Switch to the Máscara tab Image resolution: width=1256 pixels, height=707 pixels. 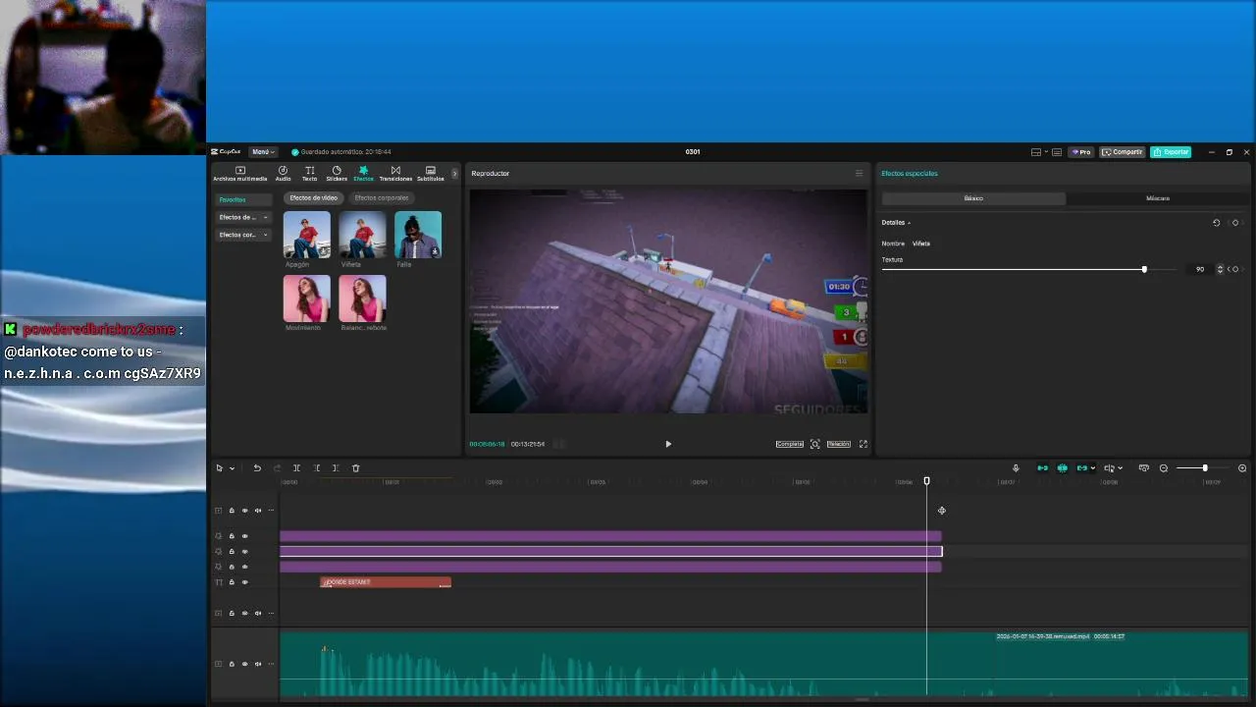[x=1158, y=198]
